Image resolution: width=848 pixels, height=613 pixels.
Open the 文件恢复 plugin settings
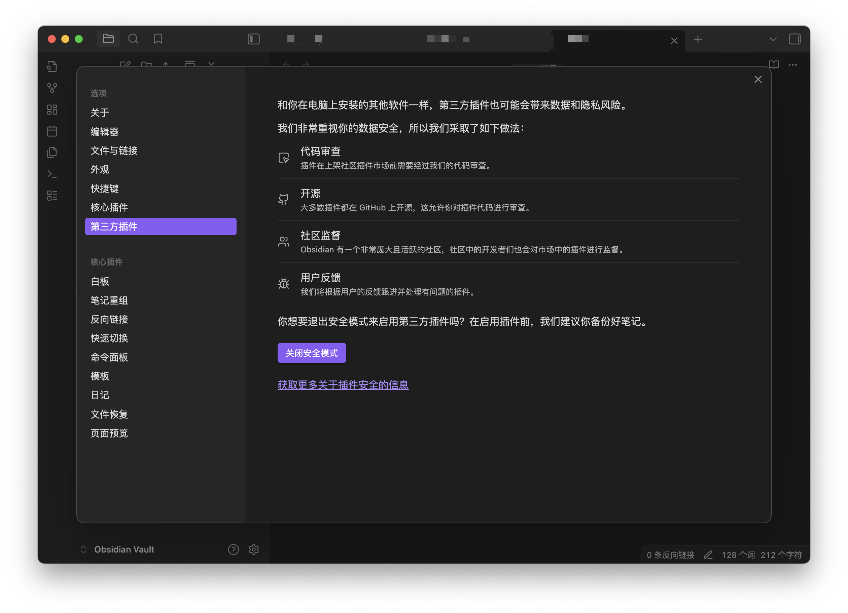pyautogui.click(x=161, y=414)
